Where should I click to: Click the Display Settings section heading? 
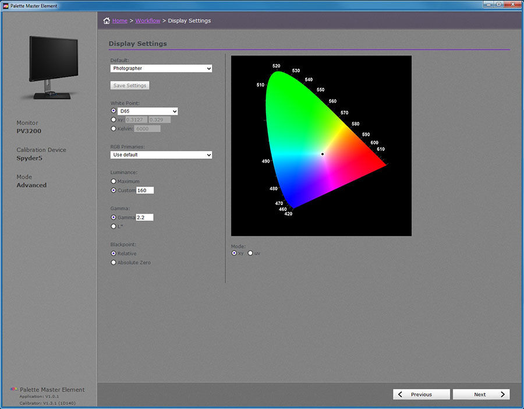click(137, 44)
